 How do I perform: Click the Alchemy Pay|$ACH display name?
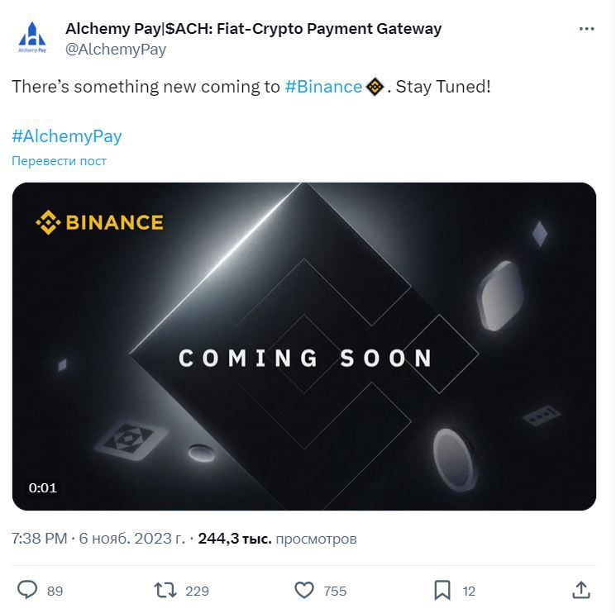click(x=253, y=29)
